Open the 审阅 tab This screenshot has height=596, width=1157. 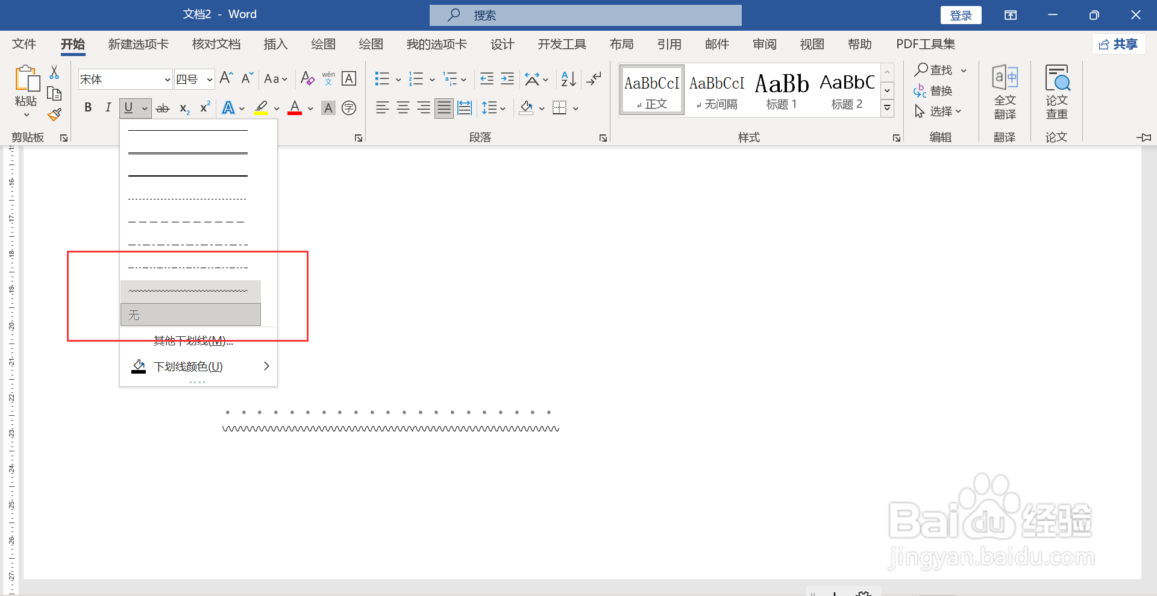point(764,44)
